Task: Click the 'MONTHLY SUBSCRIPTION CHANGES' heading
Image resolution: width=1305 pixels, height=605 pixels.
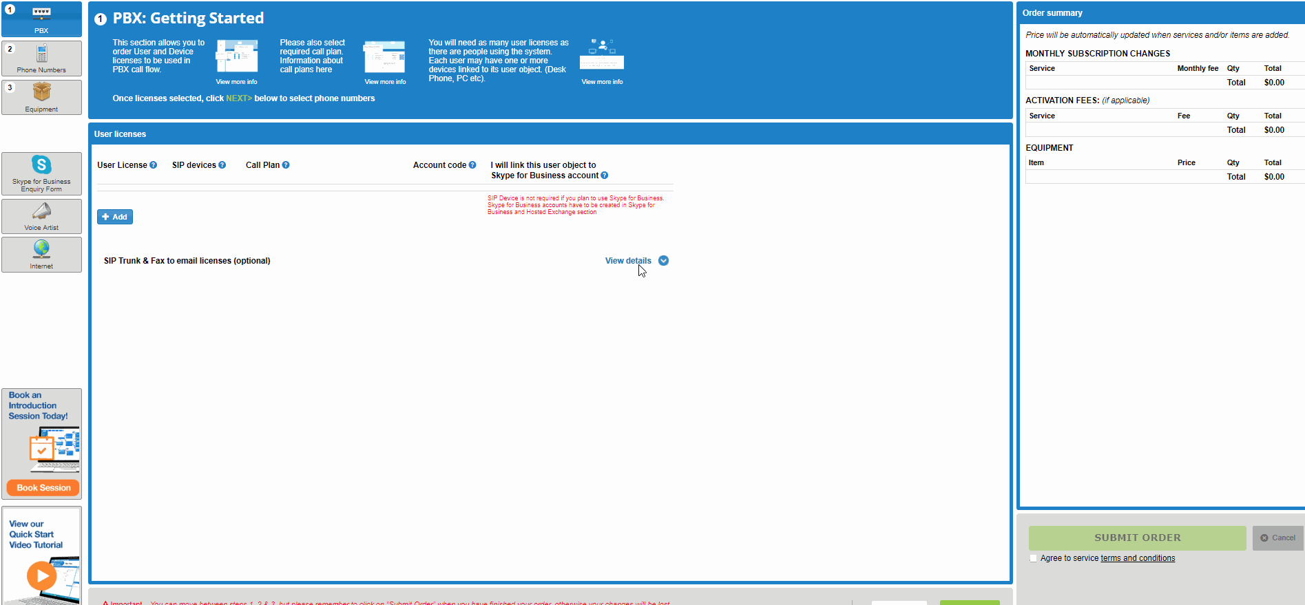Action: tap(1098, 54)
